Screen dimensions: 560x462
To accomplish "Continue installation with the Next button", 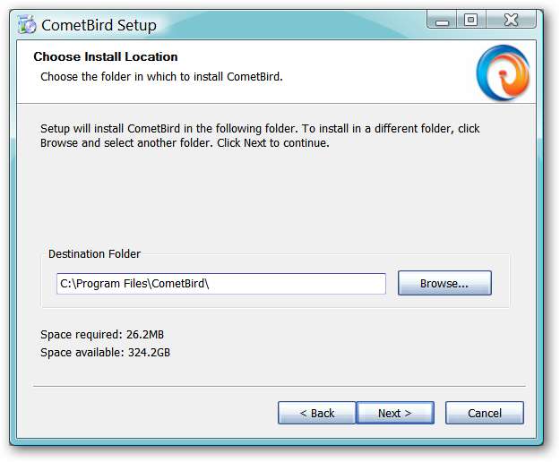I will 394,413.
